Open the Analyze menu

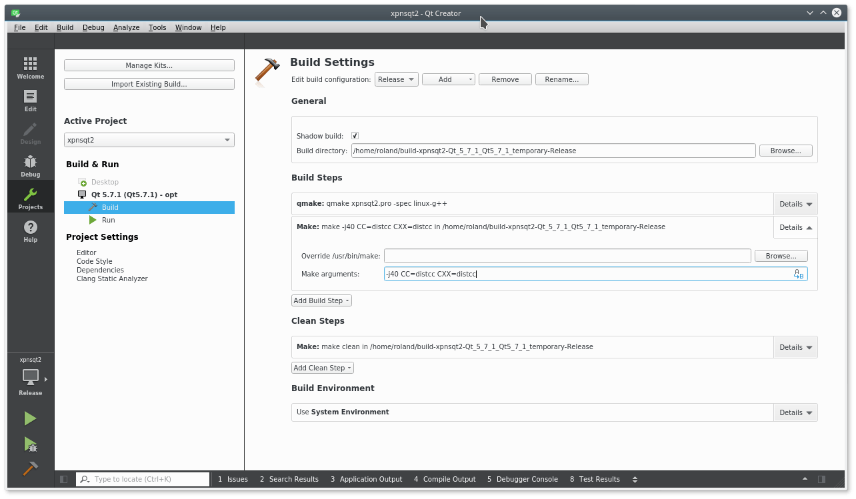point(127,27)
